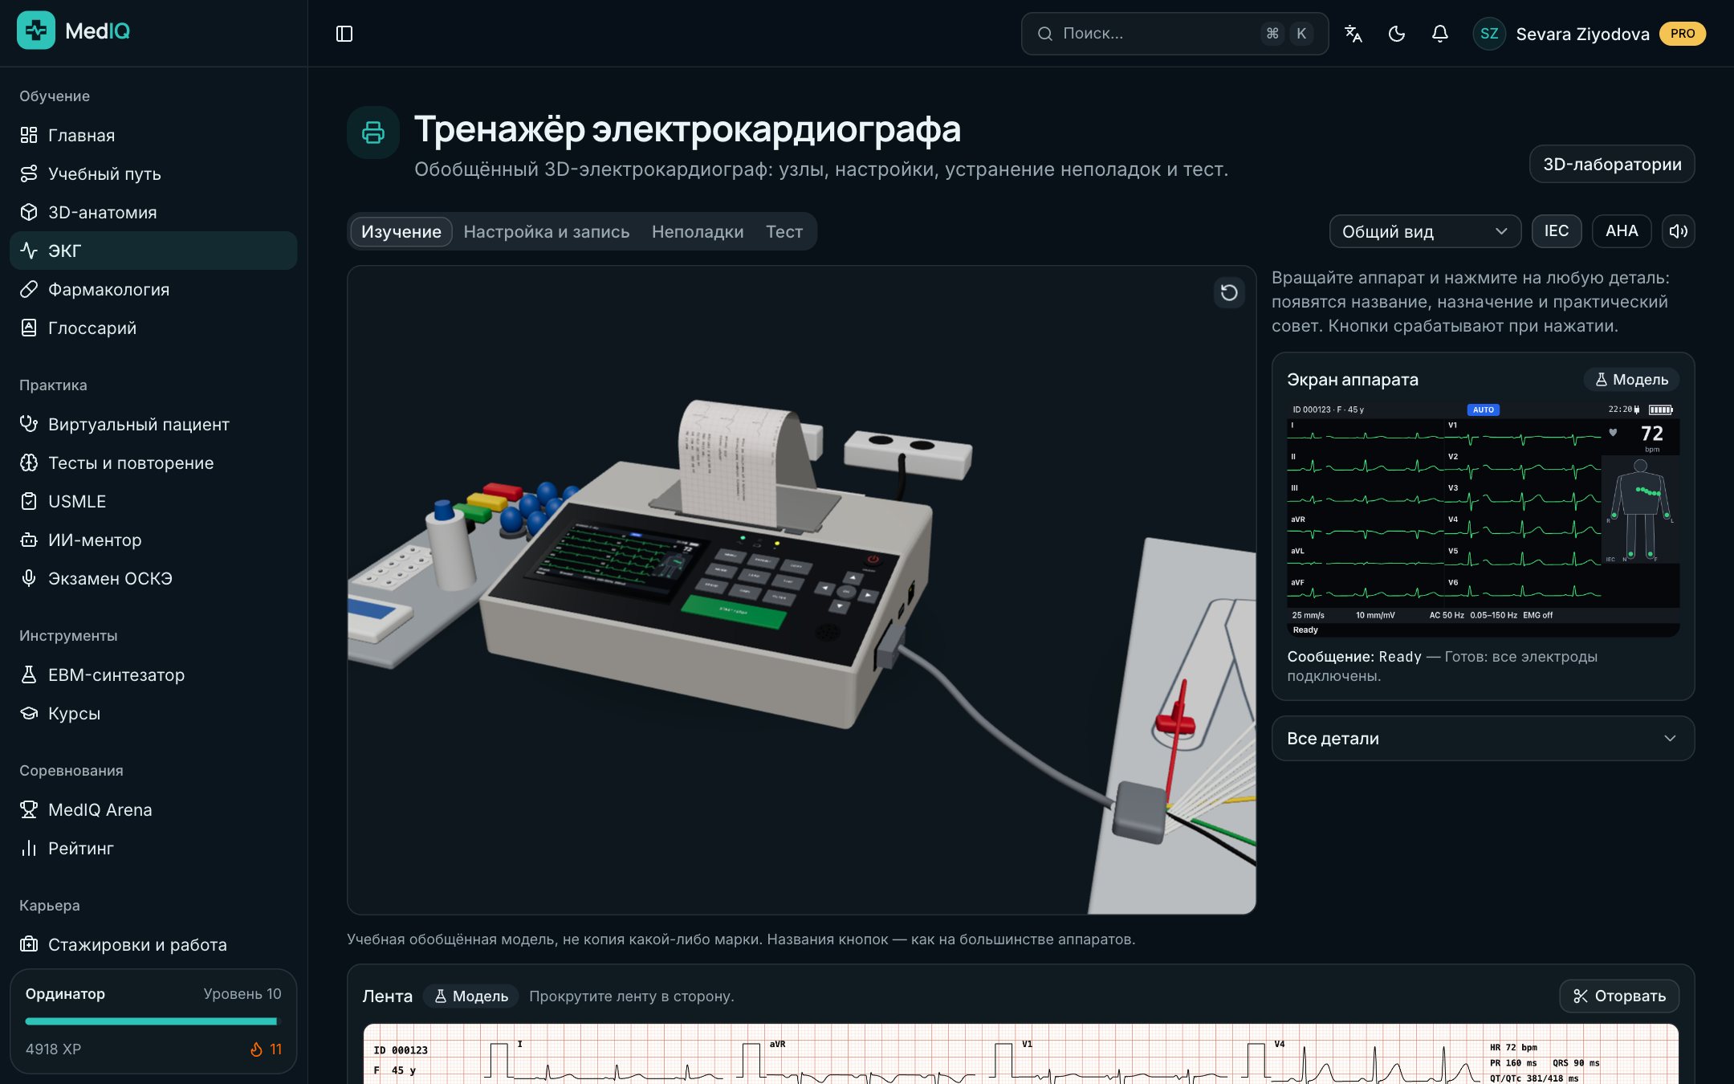
Task: Click the Модель badge in Экран аппарата
Action: (x=1631, y=380)
